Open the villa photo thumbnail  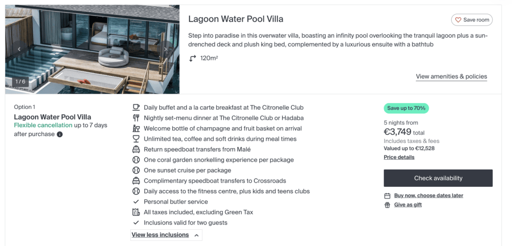[92, 49]
